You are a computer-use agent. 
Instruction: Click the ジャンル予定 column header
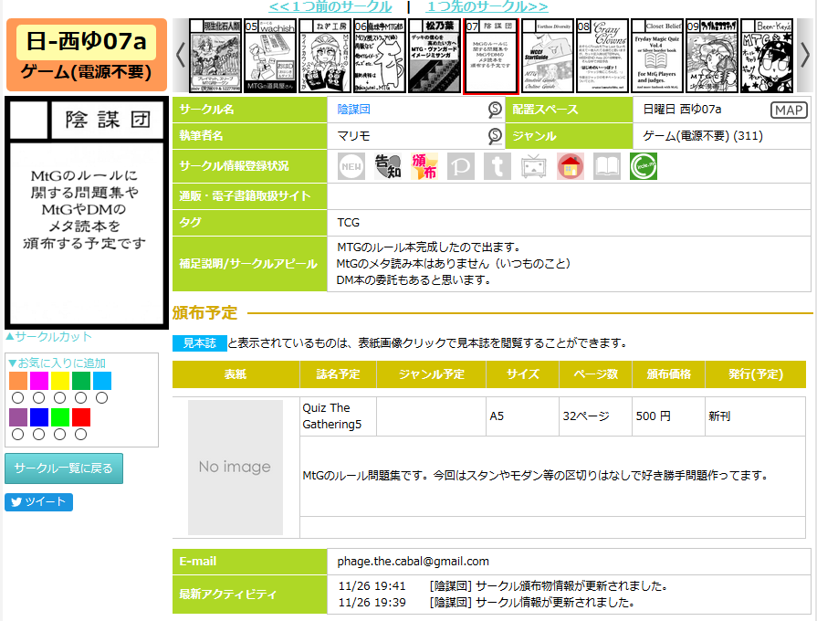coord(432,374)
